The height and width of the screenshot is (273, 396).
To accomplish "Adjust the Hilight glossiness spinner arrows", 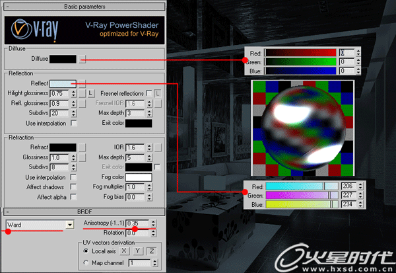I will 73,94.
